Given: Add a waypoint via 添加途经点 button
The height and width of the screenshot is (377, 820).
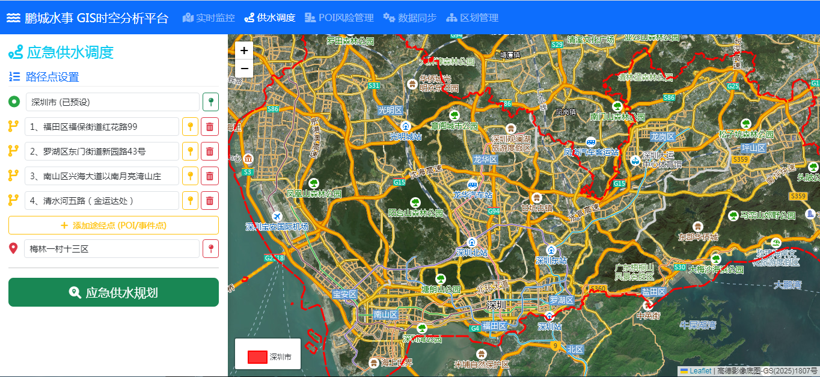Looking at the screenshot, I should tap(114, 225).
